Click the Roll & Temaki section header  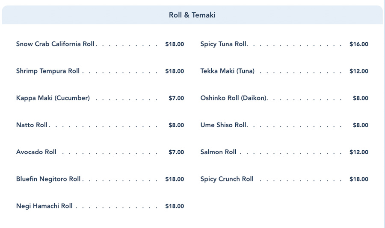click(192, 15)
